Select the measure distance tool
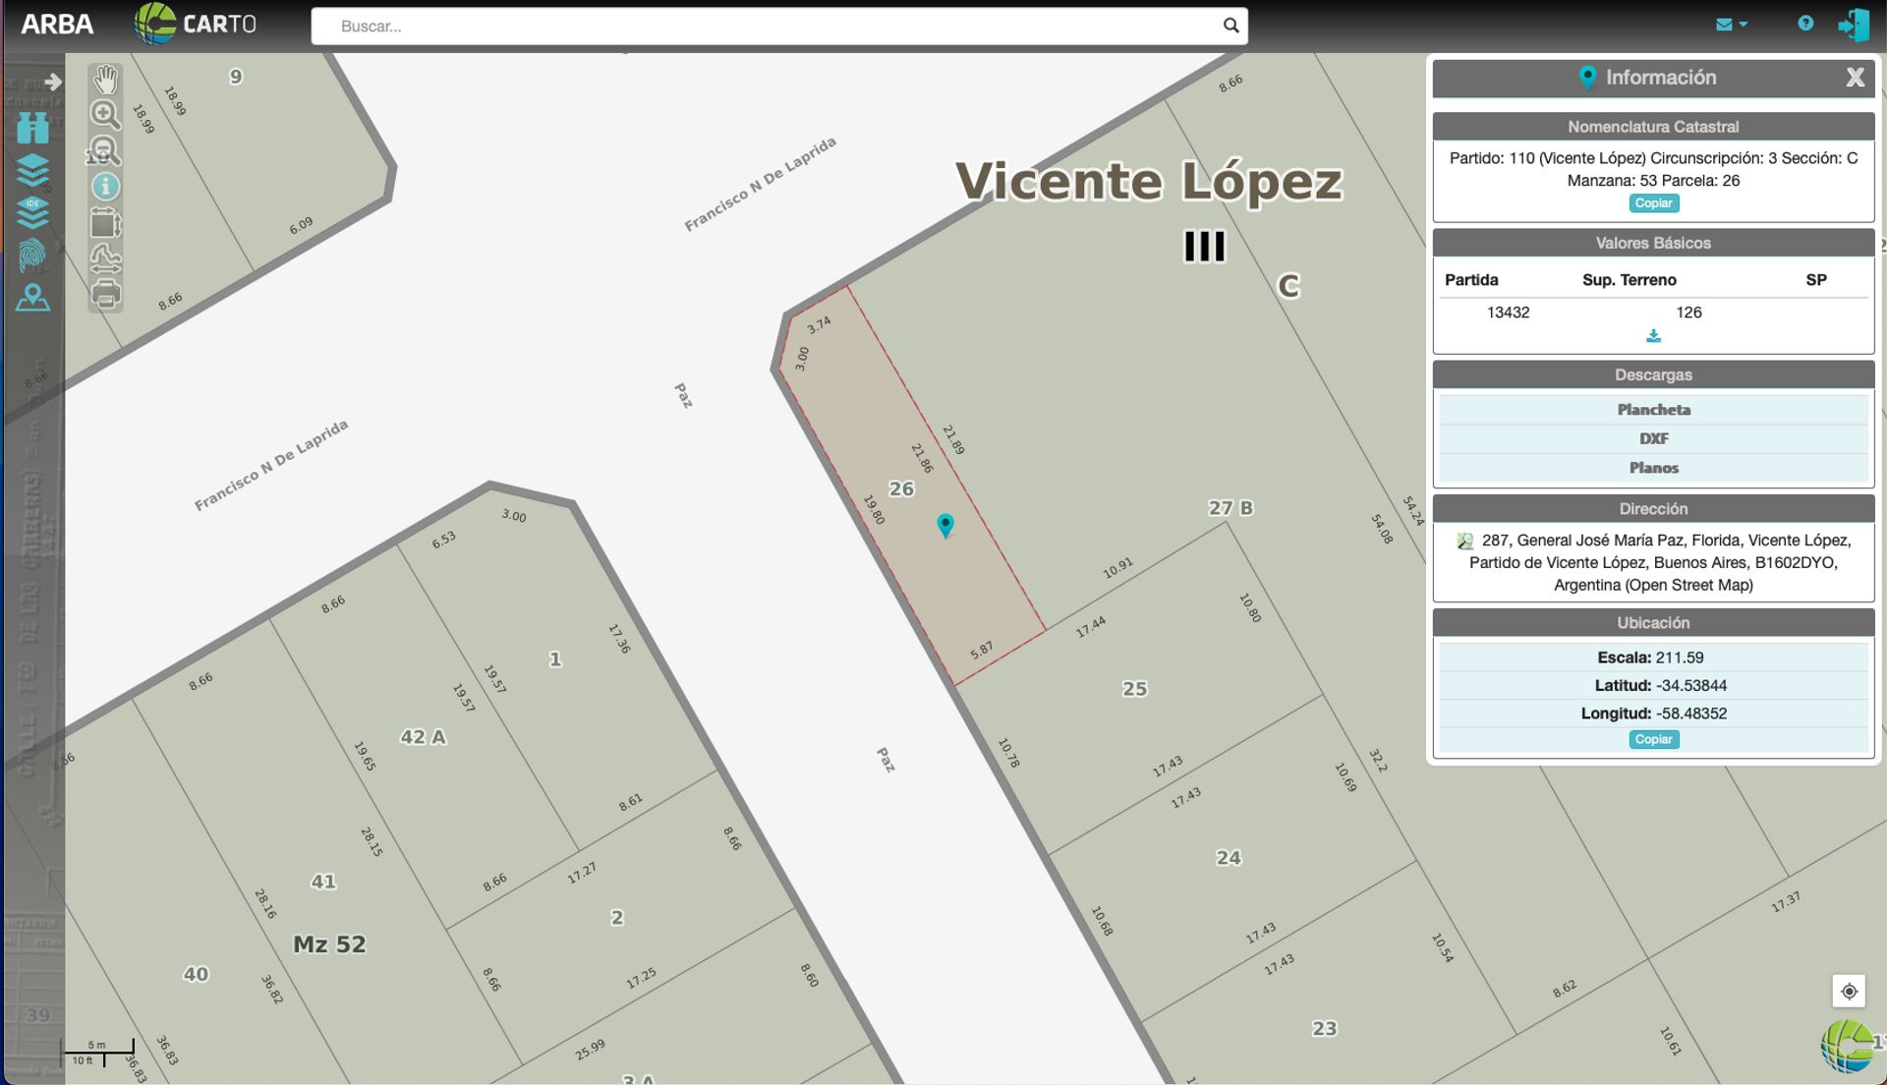The height and width of the screenshot is (1085, 1887). [x=105, y=258]
